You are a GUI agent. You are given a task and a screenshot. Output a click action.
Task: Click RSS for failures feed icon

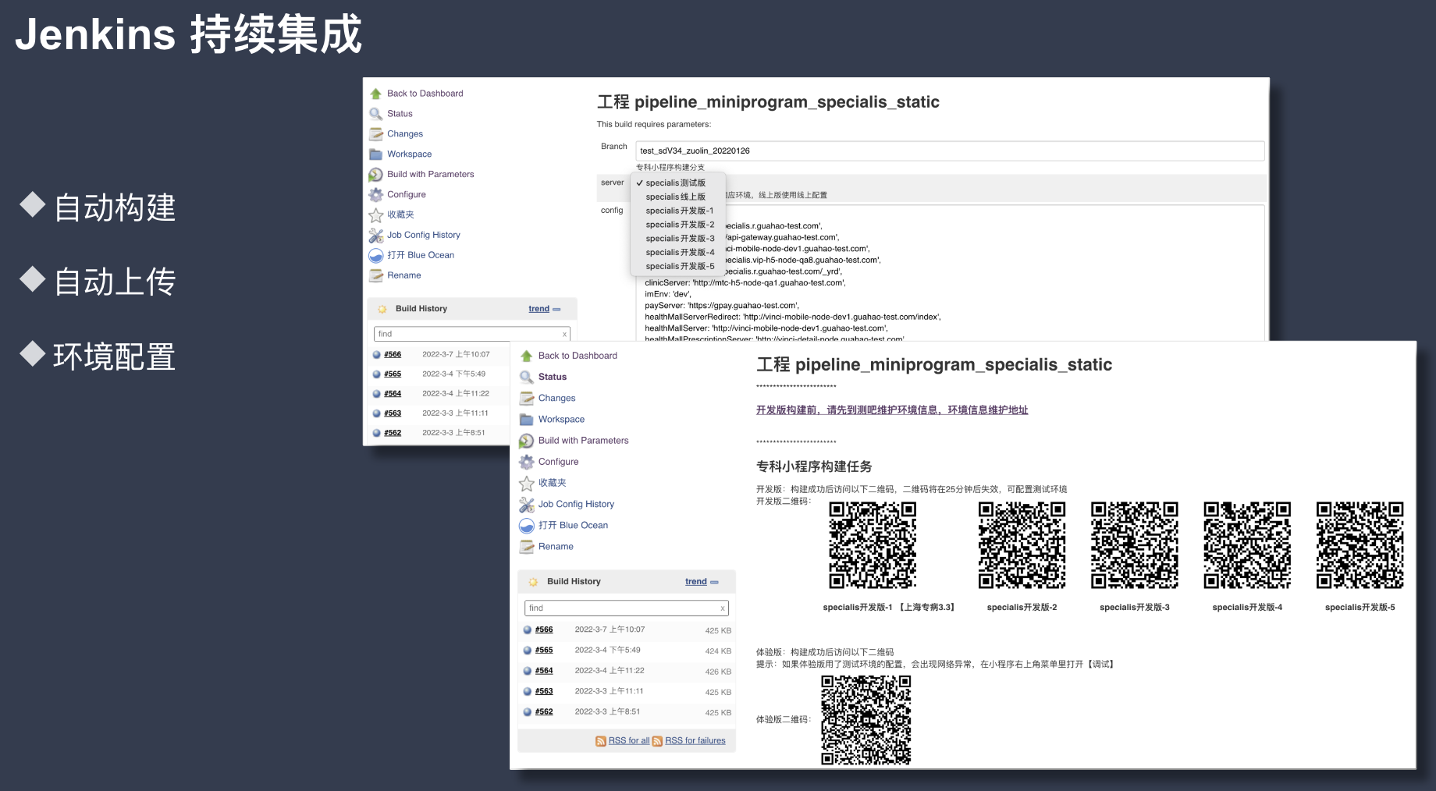657,741
